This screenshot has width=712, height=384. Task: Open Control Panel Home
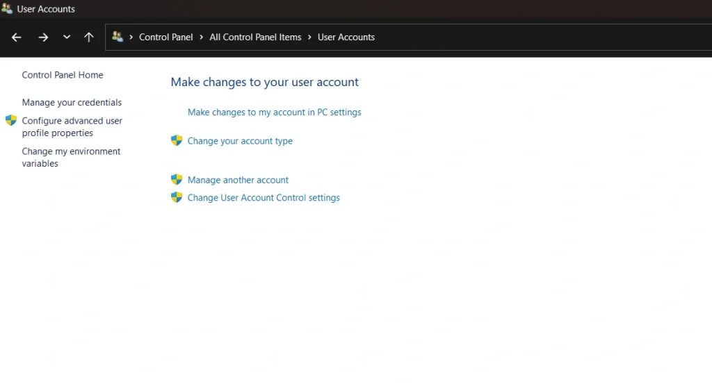[63, 75]
